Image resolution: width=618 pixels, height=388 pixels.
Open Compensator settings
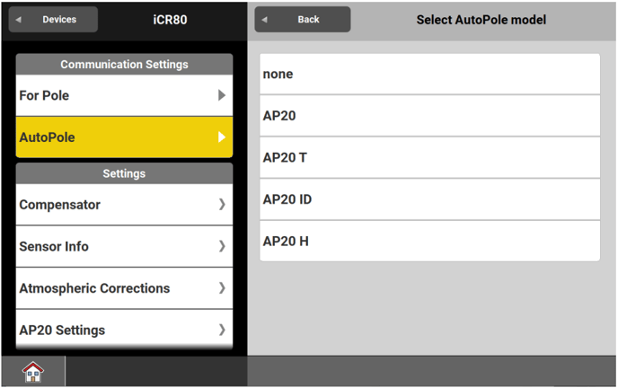coord(108,205)
